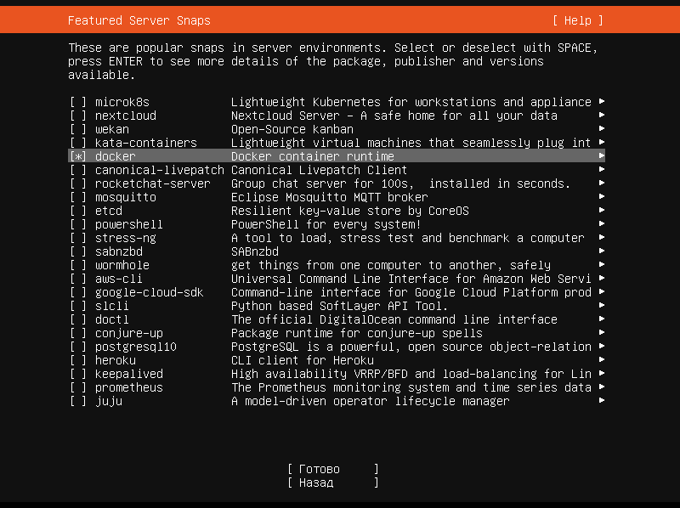Select the google-cloud-sdk snap name
Viewport: 680px width, 508px height.
pos(150,292)
